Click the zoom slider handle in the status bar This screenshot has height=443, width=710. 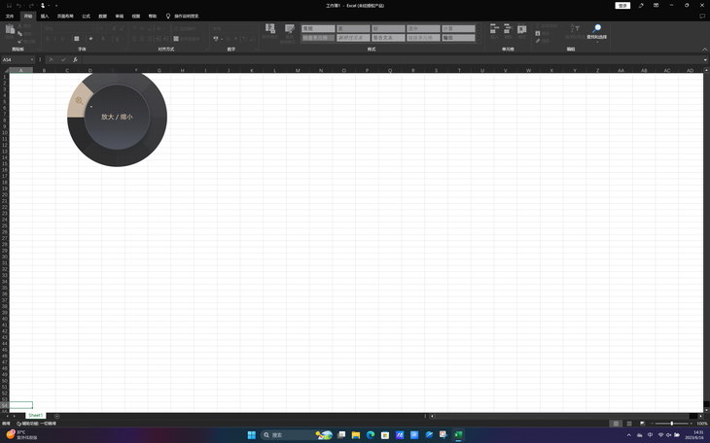[x=671, y=424]
